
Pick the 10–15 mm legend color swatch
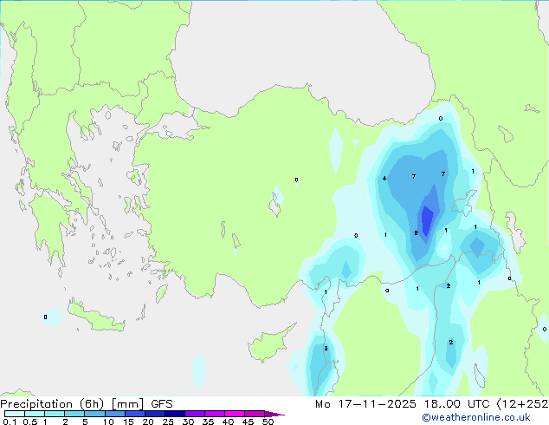[x=114, y=414]
